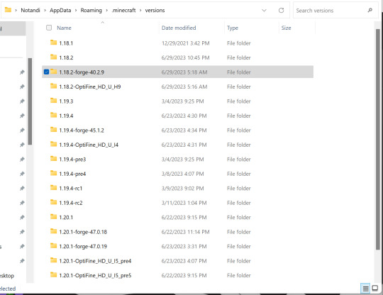Click the folder icon of 1.19.3
This screenshot has width=383, height=295.
pos(53,101)
